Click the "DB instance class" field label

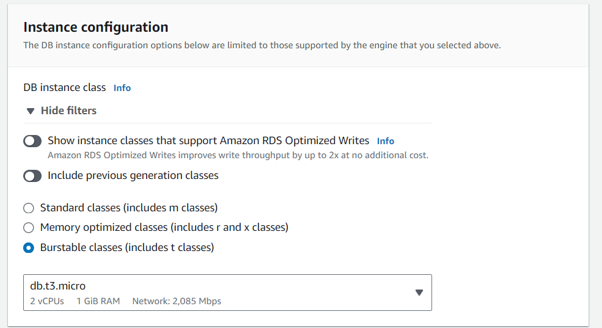point(65,87)
